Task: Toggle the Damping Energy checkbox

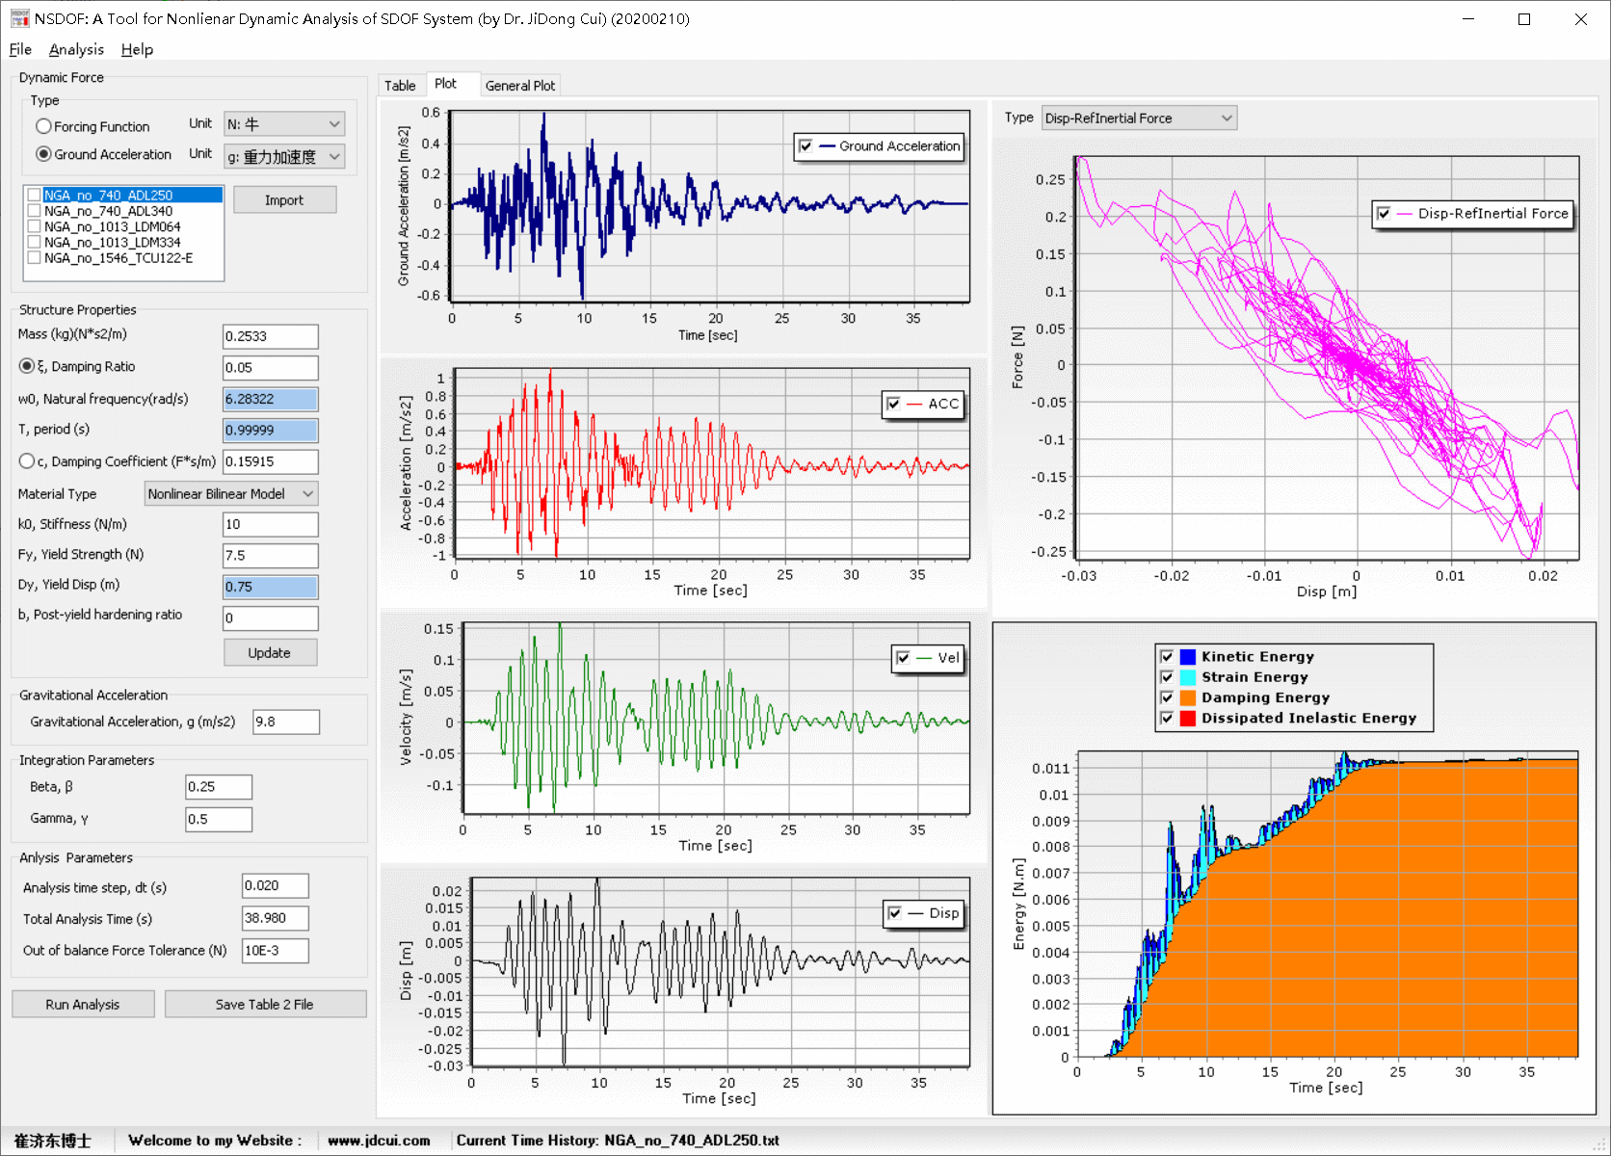Action: (1167, 697)
